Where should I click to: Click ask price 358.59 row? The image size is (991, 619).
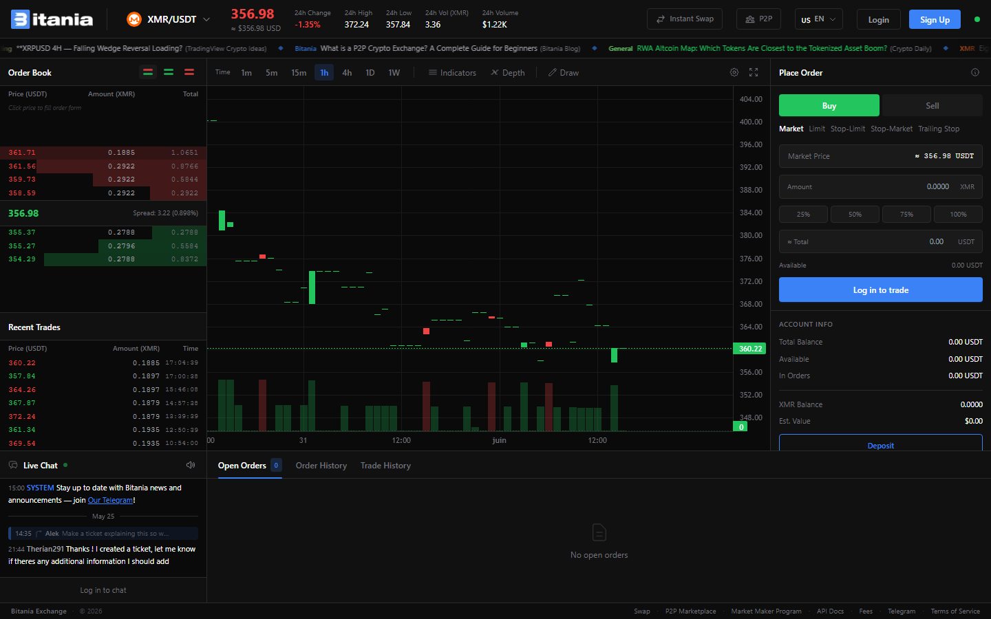(x=103, y=193)
